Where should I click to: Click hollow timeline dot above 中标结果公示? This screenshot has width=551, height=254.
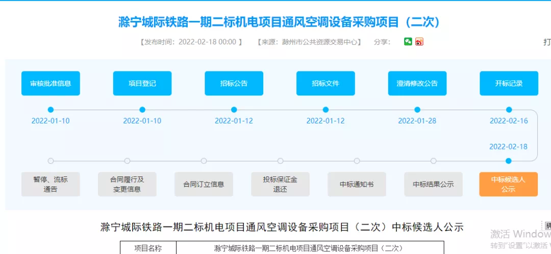434,161
